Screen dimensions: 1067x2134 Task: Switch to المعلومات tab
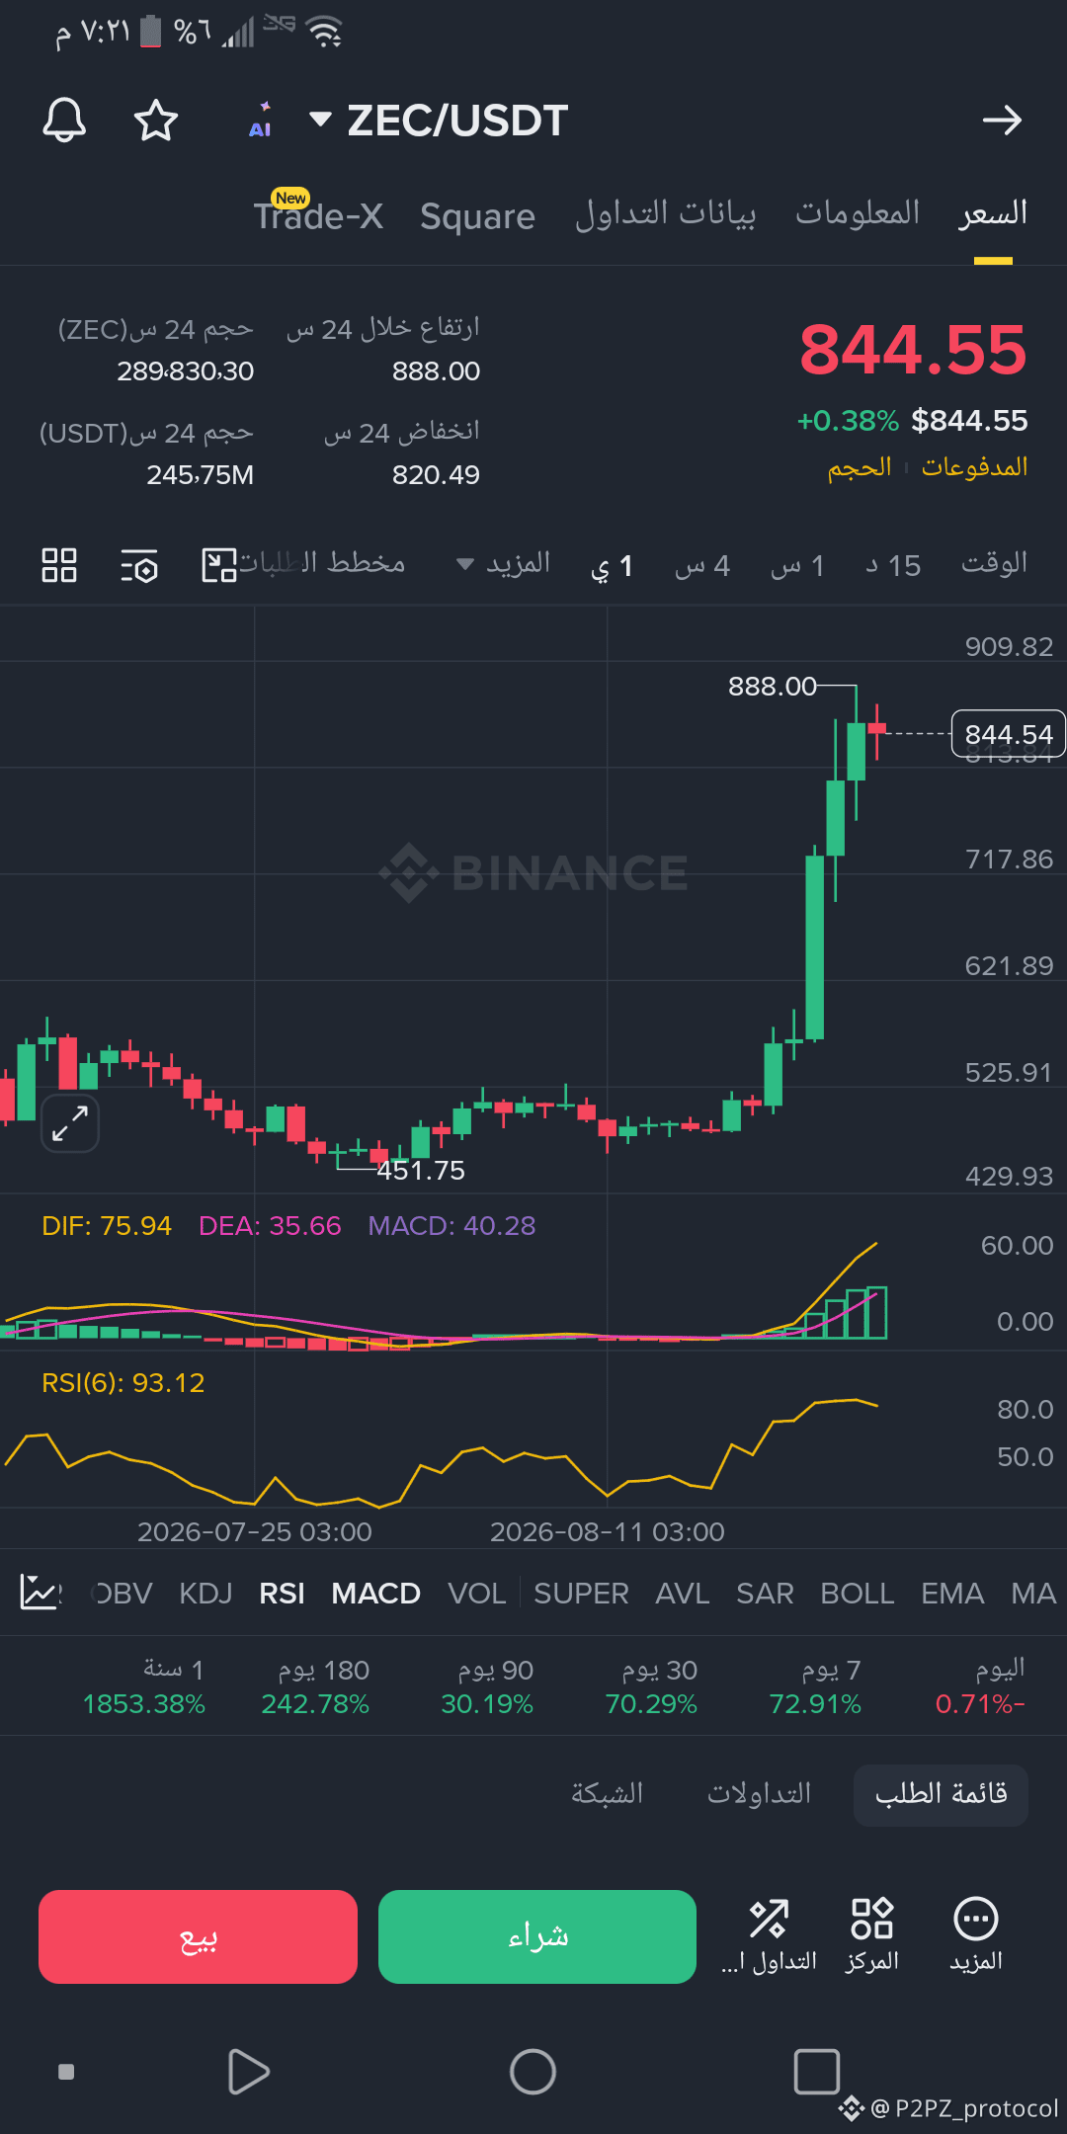858,213
